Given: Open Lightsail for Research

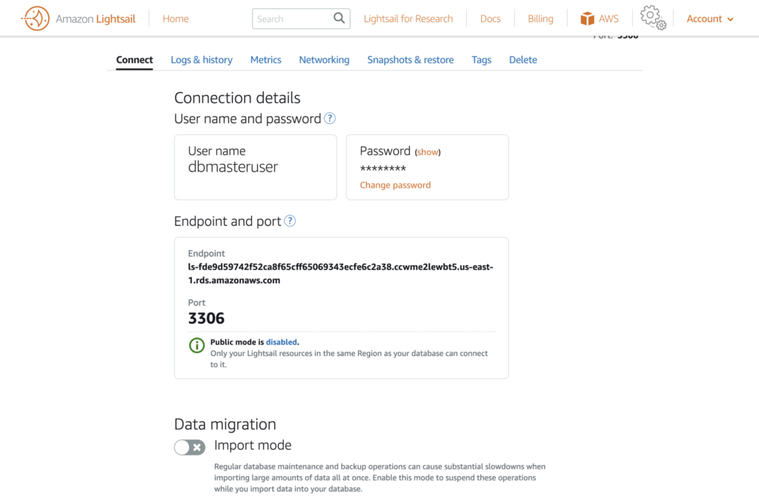Looking at the screenshot, I should [x=408, y=18].
